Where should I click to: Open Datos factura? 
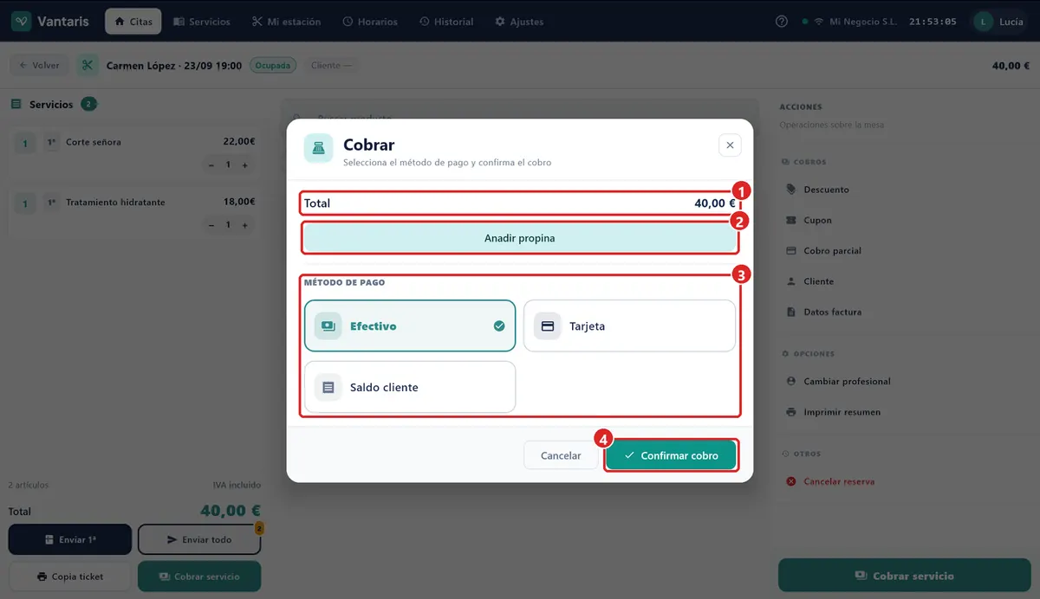(x=823, y=312)
